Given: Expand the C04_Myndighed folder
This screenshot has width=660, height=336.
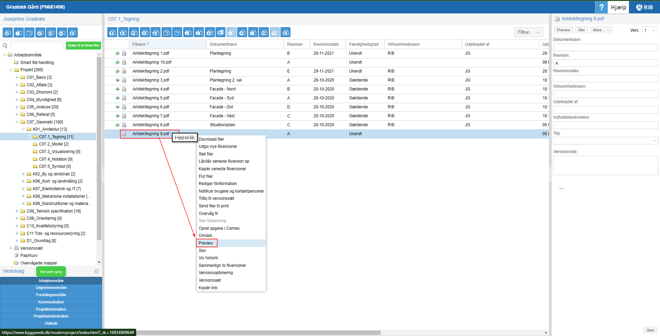Looking at the screenshot, I should click(17, 100).
